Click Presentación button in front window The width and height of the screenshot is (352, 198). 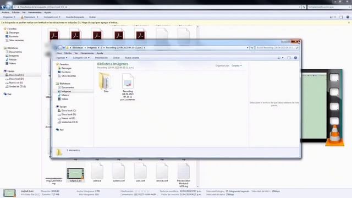tap(101, 58)
